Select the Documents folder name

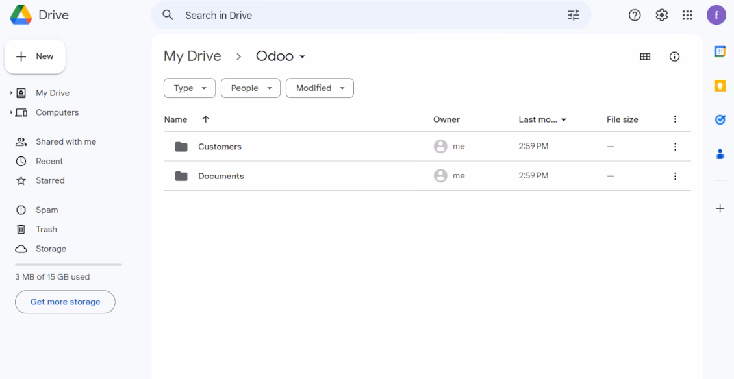point(221,176)
